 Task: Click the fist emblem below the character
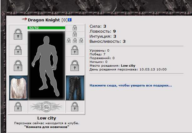[x=46, y=107]
